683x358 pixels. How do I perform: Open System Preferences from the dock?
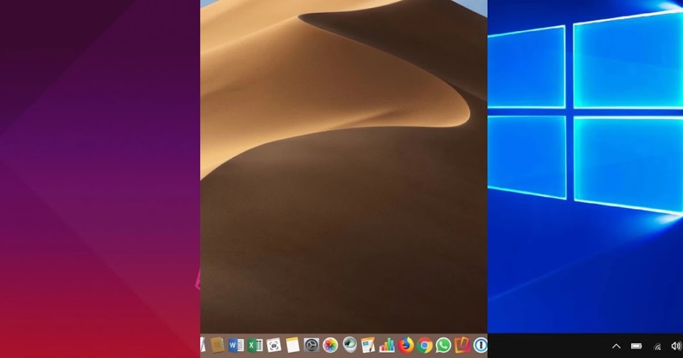pos(312,344)
